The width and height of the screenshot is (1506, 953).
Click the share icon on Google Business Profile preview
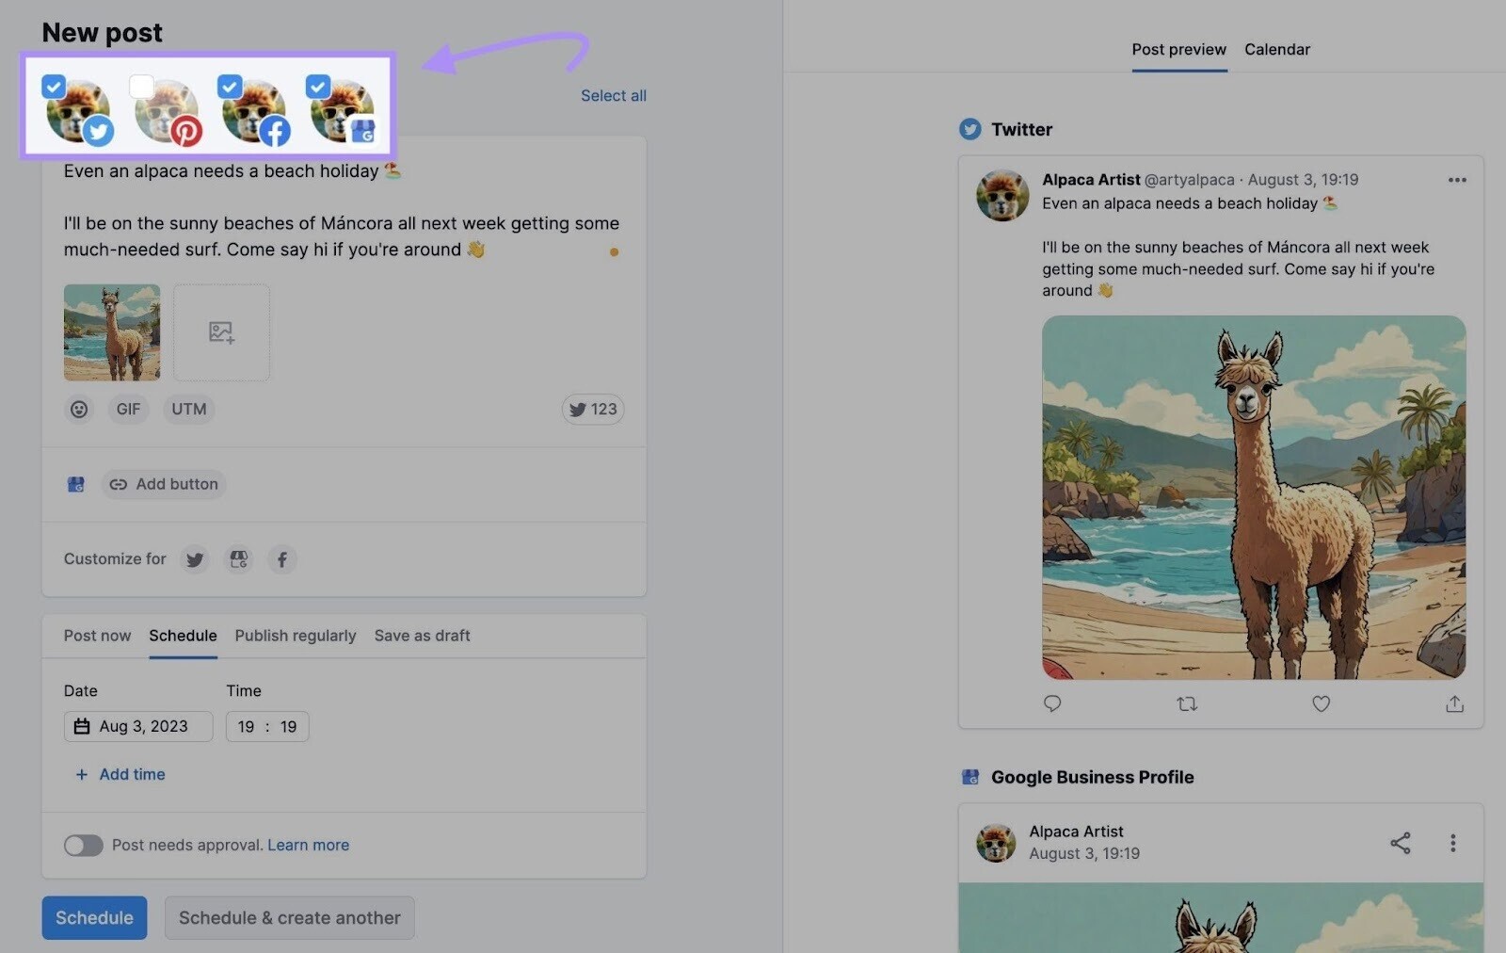1401,844
